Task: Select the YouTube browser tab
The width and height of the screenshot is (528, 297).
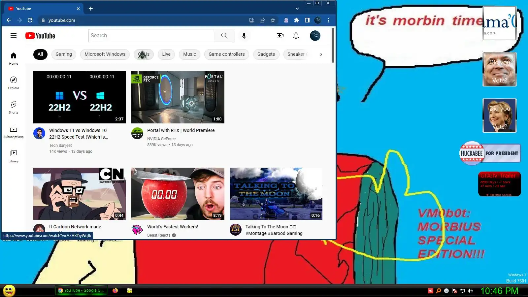Action: (44, 9)
